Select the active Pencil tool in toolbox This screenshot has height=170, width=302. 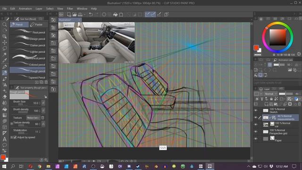click(4, 73)
